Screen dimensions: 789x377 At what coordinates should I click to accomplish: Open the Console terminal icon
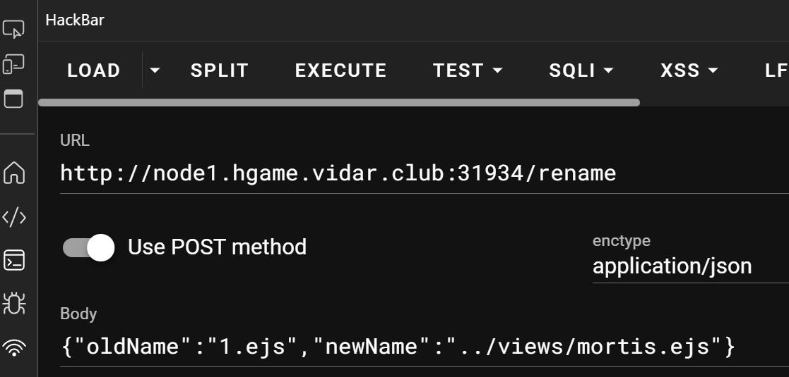point(13,261)
